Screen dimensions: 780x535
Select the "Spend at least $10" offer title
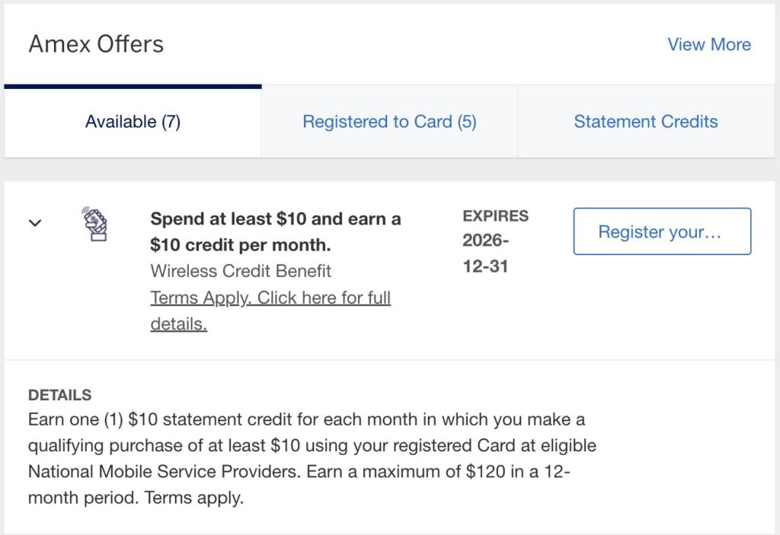point(275,231)
